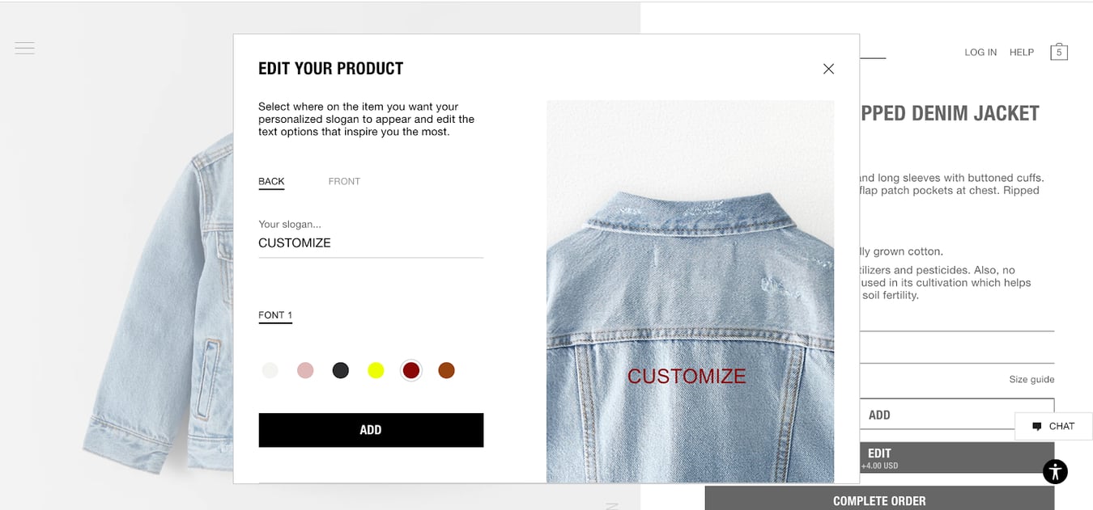Click the black ADD button
This screenshot has width=1093, height=510.
pos(371,429)
